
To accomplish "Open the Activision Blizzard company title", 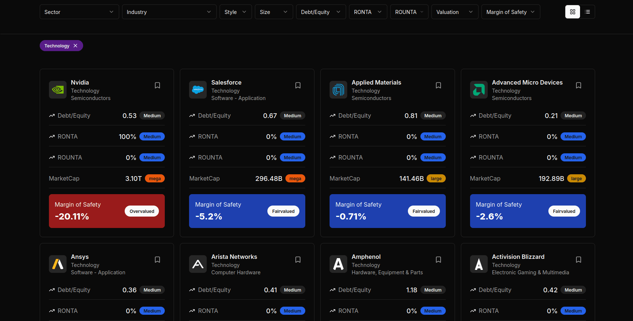I will tap(518, 257).
